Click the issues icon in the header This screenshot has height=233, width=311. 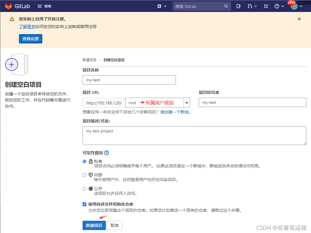tap(238, 6)
